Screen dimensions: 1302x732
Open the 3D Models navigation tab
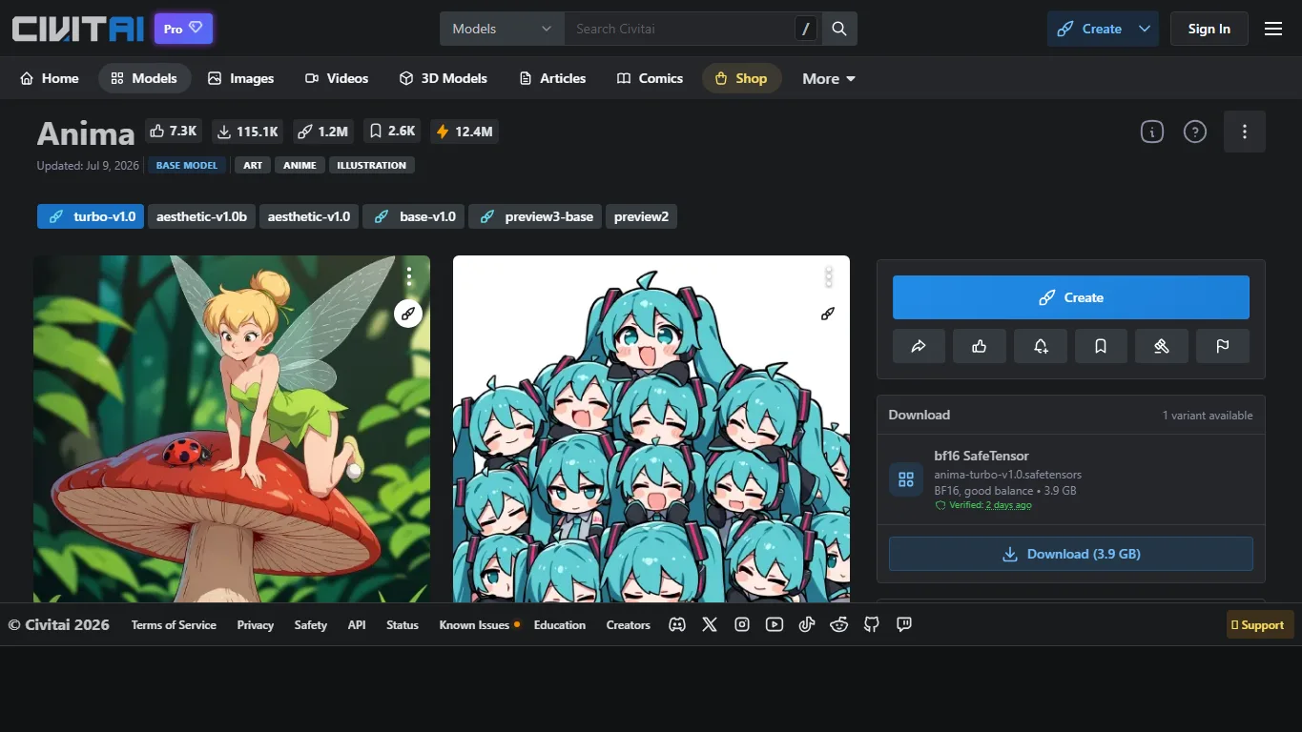(444, 78)
